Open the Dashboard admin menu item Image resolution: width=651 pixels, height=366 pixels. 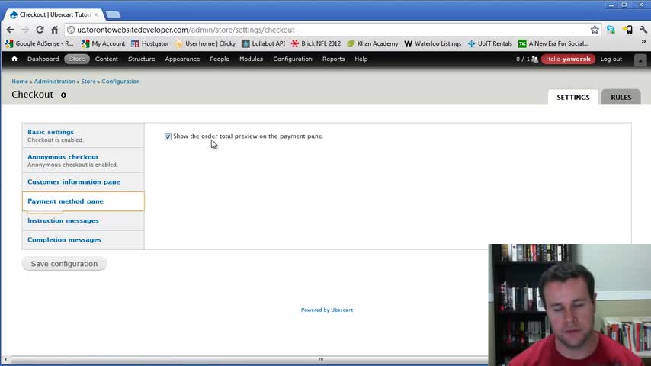tap(43, 59)
